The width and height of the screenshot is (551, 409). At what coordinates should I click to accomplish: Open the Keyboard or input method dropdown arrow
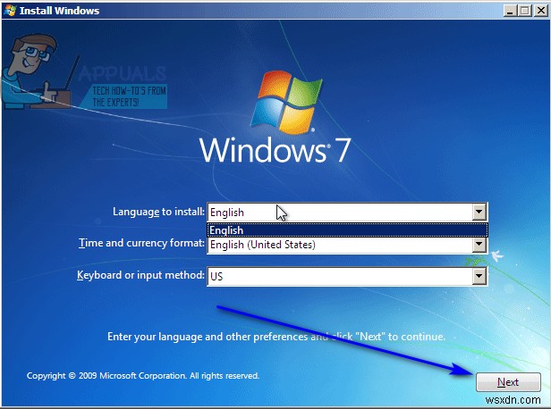coord(479,276)
